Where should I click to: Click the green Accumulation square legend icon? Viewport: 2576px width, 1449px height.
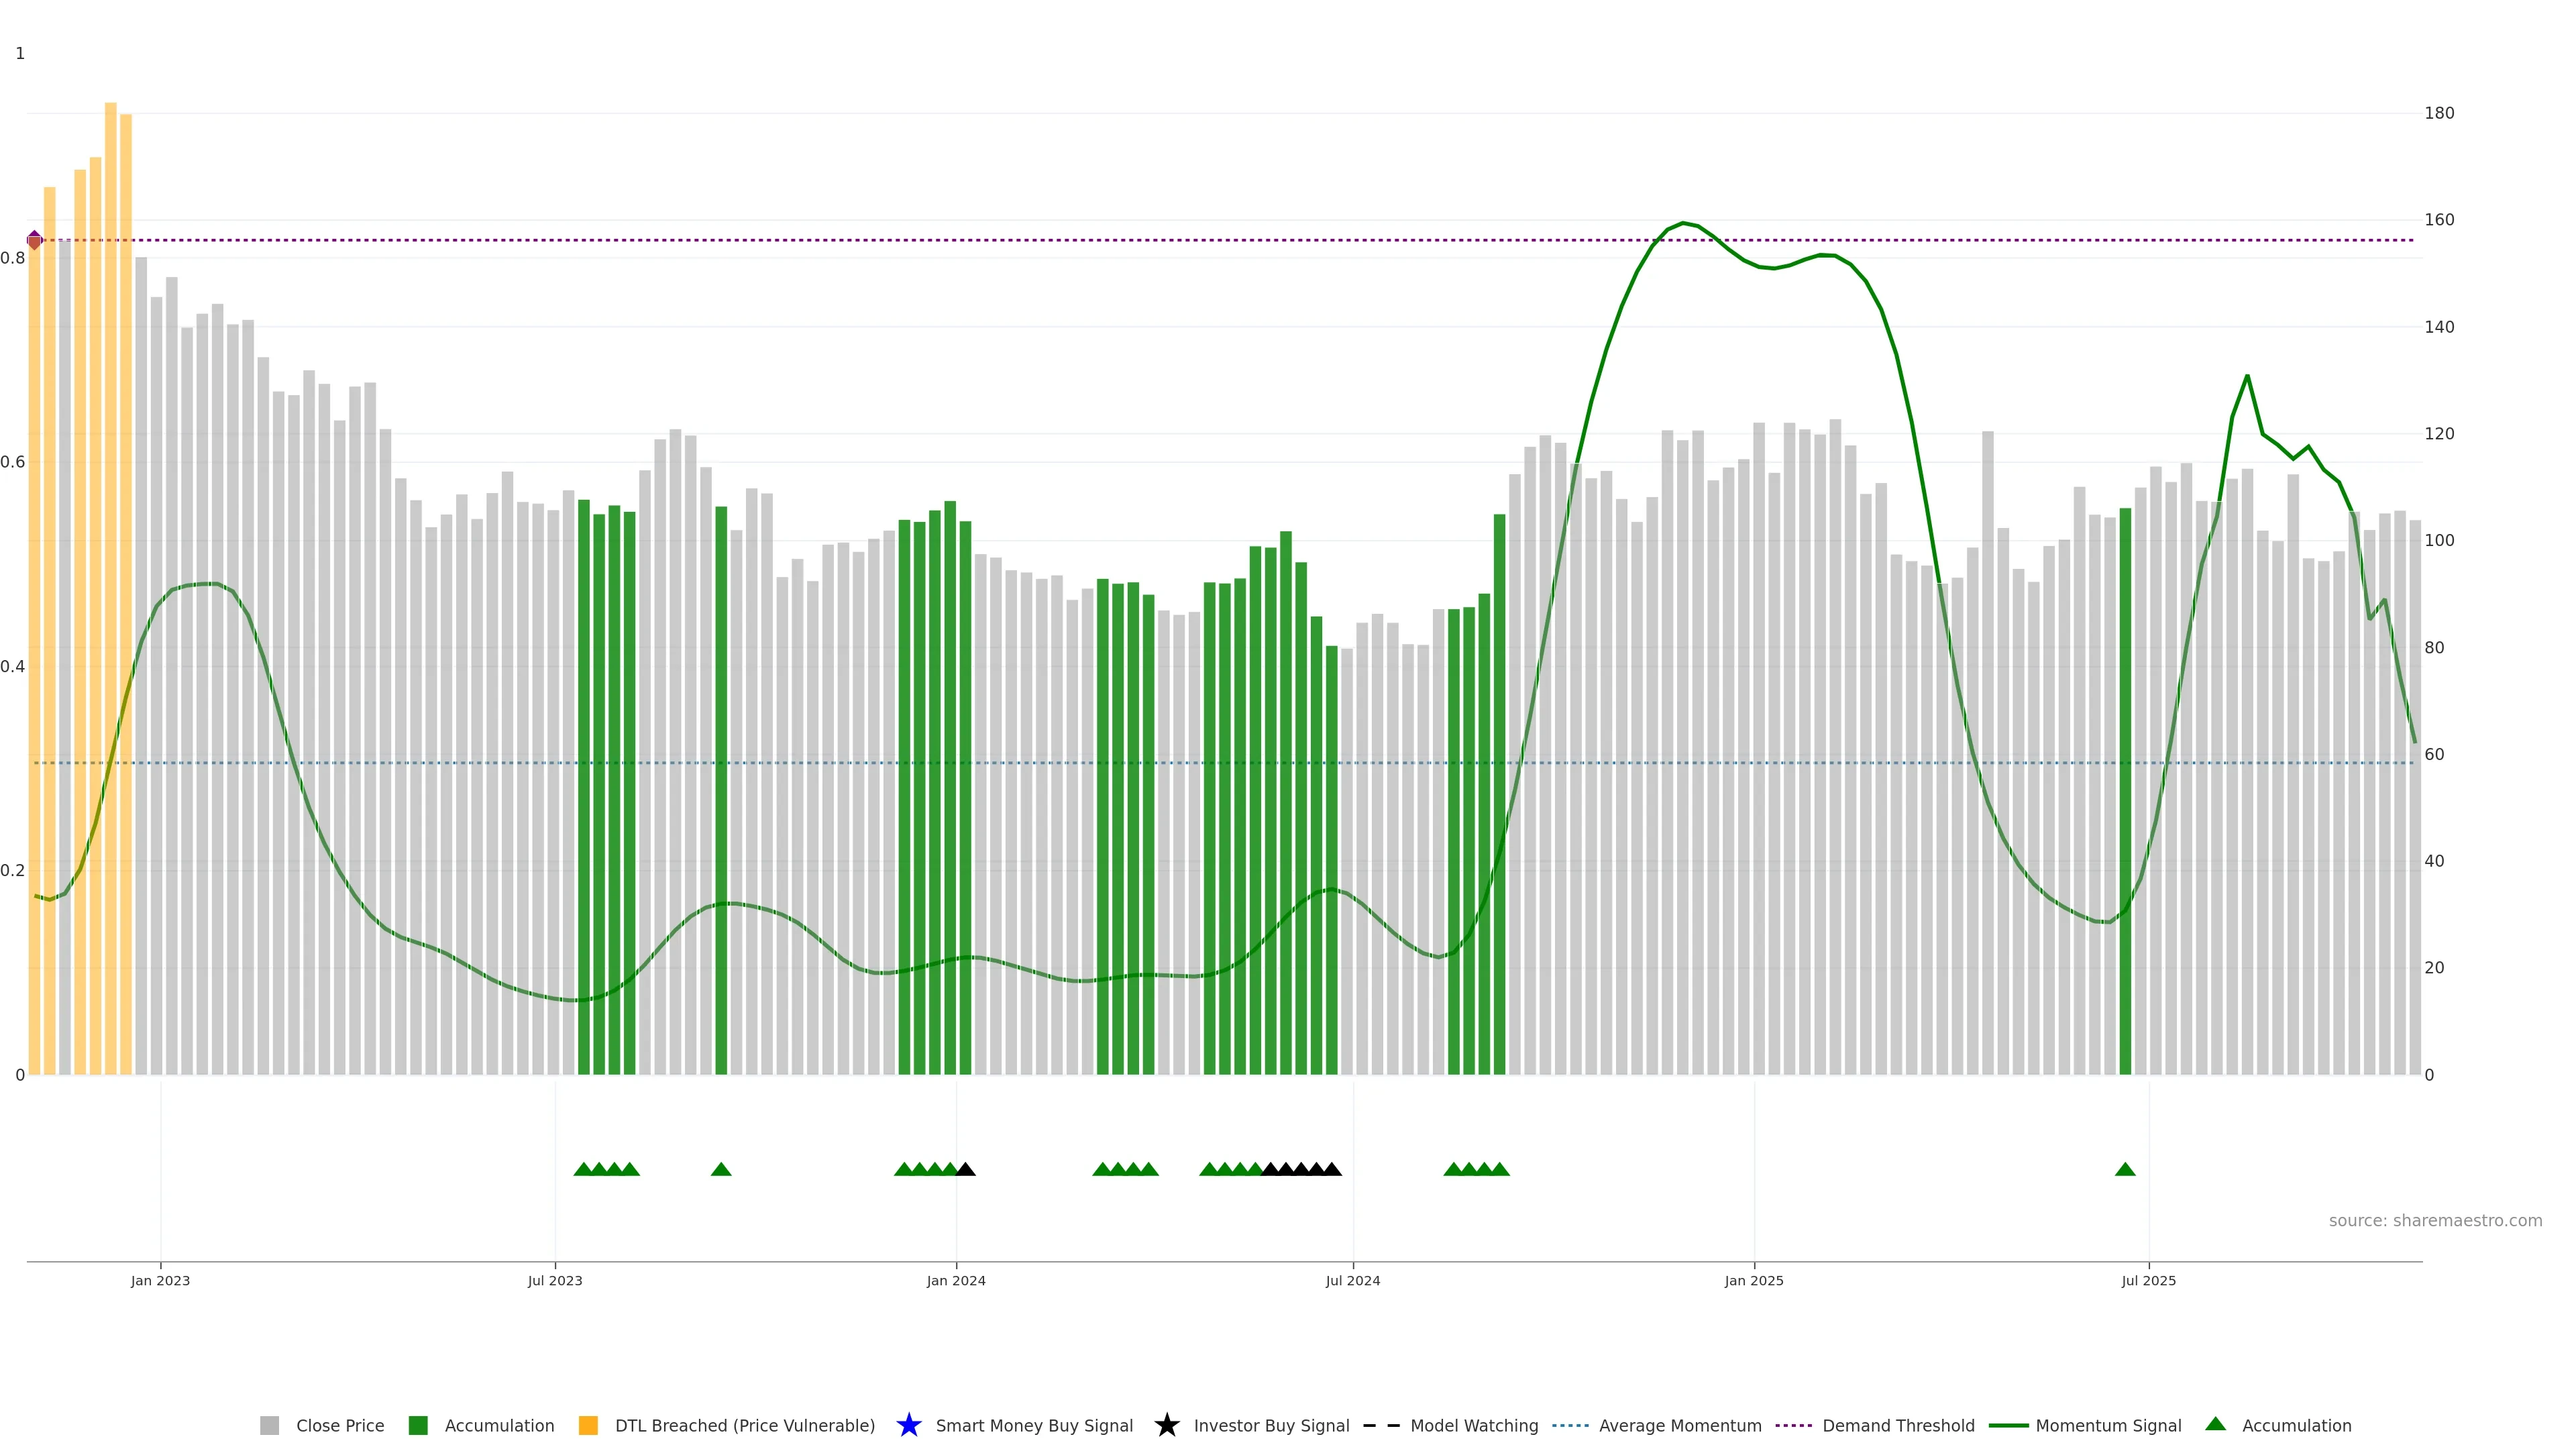click(418, 1426)
